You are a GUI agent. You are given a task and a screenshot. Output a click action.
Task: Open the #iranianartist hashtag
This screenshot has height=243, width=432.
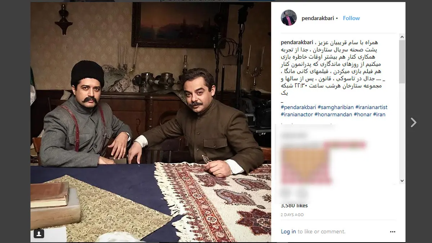click(371, 107)
